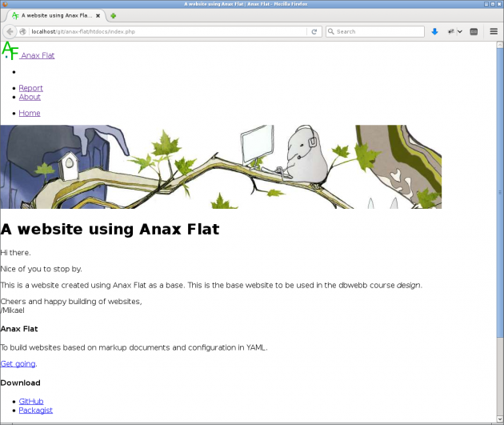504x425 pixels.
Task: Click the Firefox icon in title bar
Action: pos(5,4)
